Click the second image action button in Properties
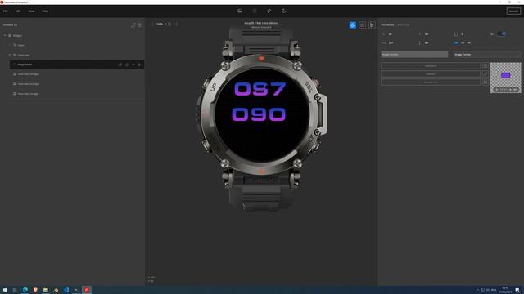This screenshot has height=294, width=524. click(x=431, y=74)
